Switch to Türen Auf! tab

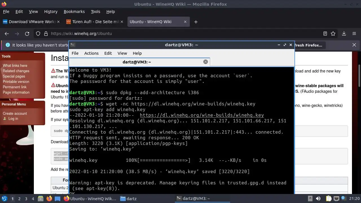[94, 22]
